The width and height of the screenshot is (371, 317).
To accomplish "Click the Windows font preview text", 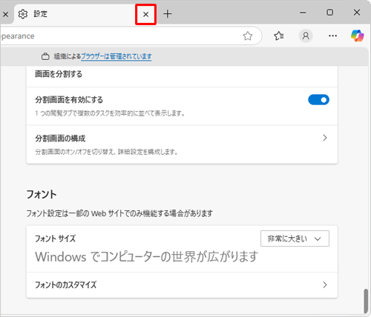I will (x=147, y=256).
